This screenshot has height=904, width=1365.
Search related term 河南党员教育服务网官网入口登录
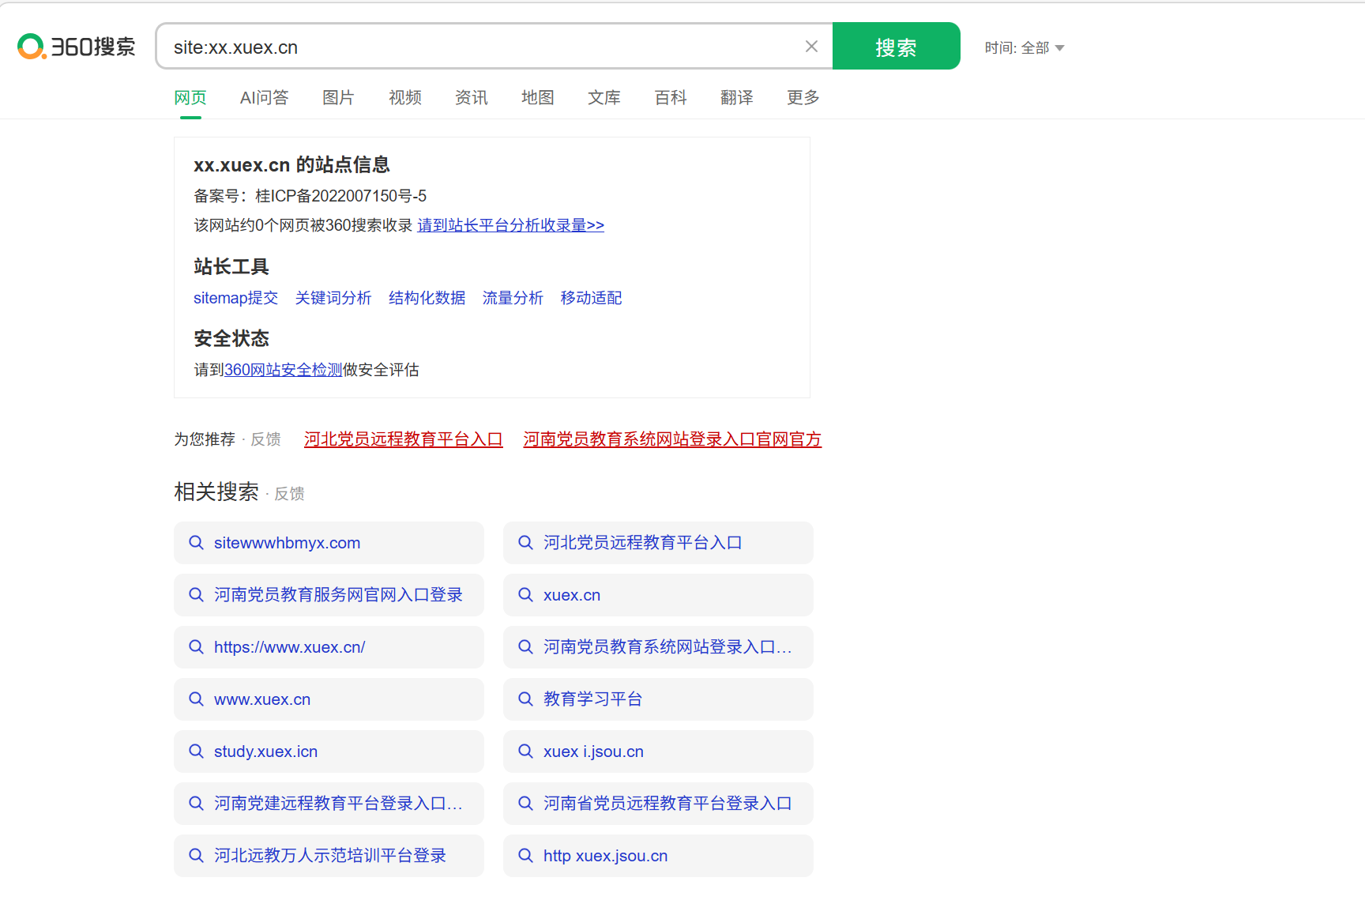329,595
